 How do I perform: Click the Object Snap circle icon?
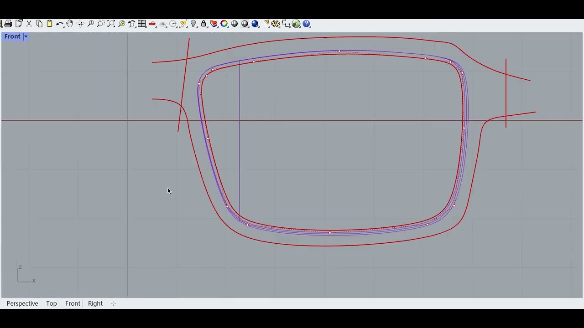pyautogui.click(x=173, y=24)
